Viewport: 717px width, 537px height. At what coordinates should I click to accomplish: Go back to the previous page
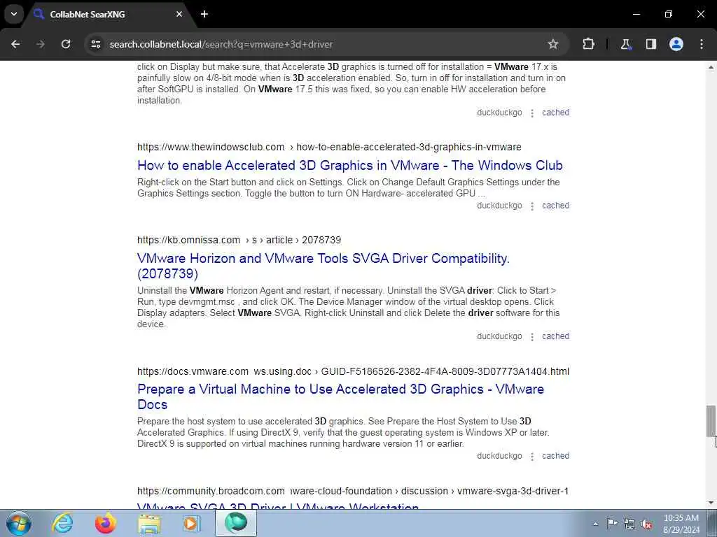click(x=15, y=44)
